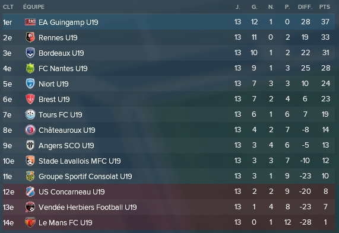The height and width of the screenshot is (233, 339).
Task: Click the Brest U19 red crest
Action: [x=30, y=99]
